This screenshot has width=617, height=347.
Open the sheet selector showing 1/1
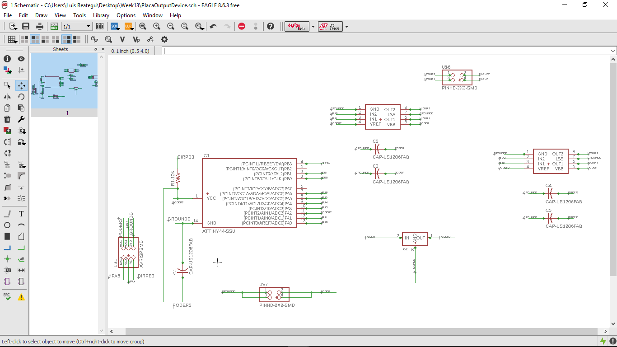77,27
